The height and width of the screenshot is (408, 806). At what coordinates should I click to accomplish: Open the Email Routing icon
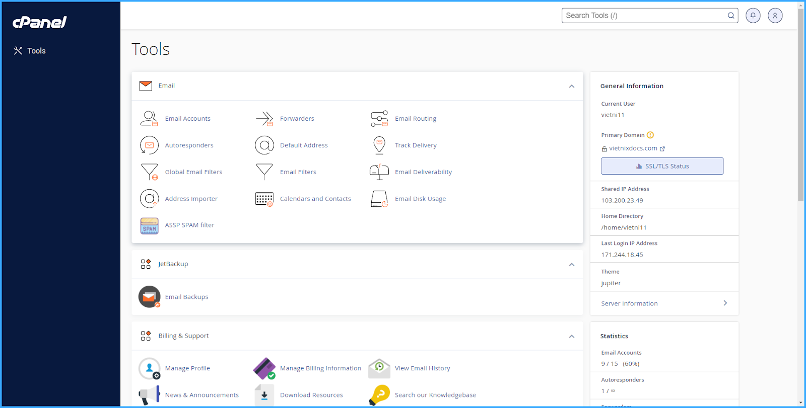(379, 119)
